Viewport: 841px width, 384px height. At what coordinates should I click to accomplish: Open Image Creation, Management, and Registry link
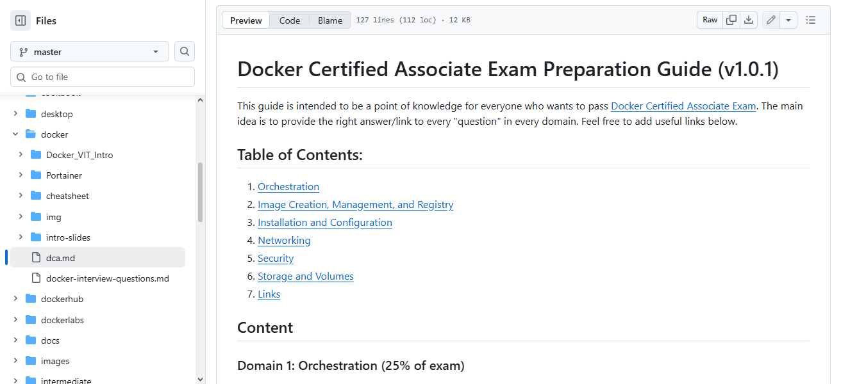pos(356,205)
